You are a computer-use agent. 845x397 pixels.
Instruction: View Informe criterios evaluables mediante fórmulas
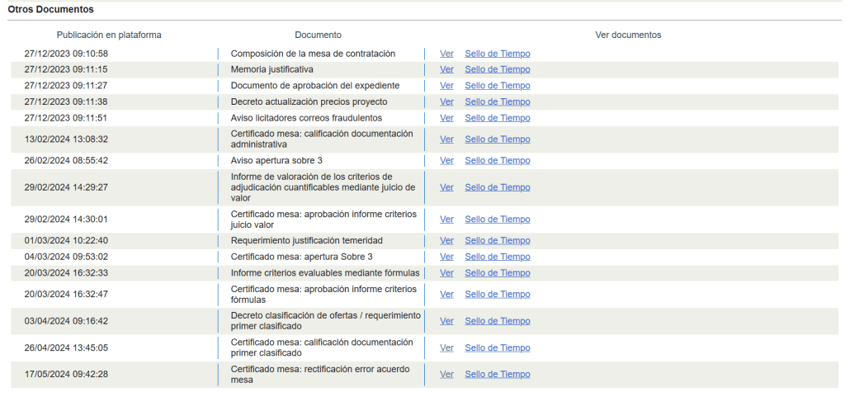click(446, 273)
